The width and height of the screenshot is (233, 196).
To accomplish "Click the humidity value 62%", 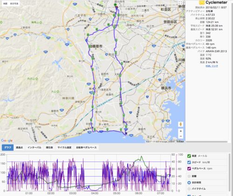I will click(208, 59).
